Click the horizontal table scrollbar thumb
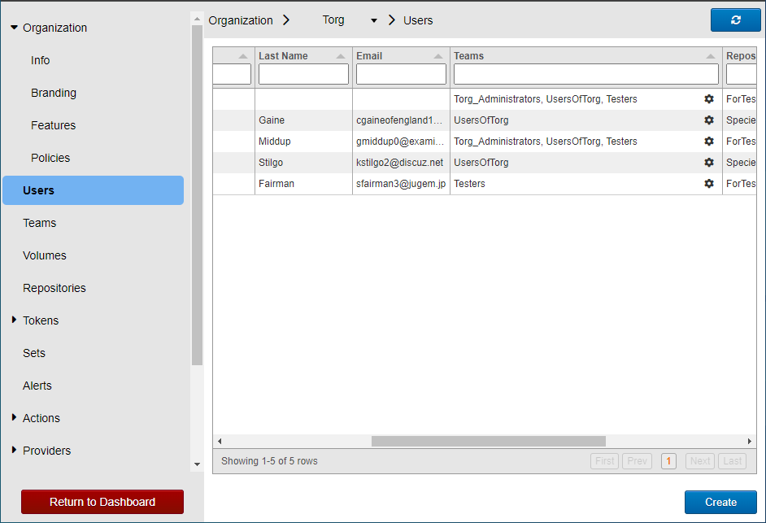 [x=489, y=441]
